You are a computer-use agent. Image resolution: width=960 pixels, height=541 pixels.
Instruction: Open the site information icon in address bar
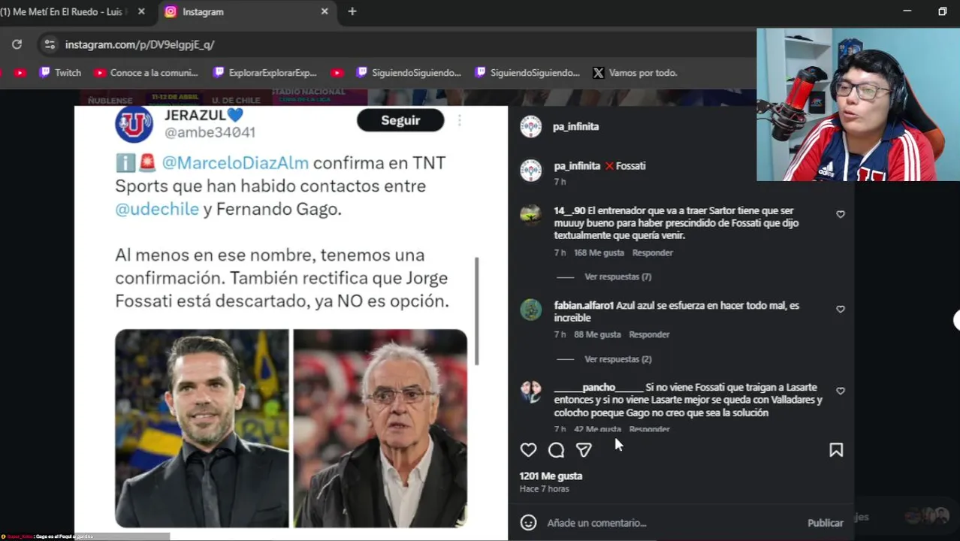[50, 44]
